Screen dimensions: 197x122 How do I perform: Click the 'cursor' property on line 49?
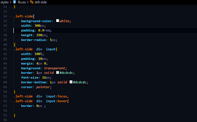27,87
